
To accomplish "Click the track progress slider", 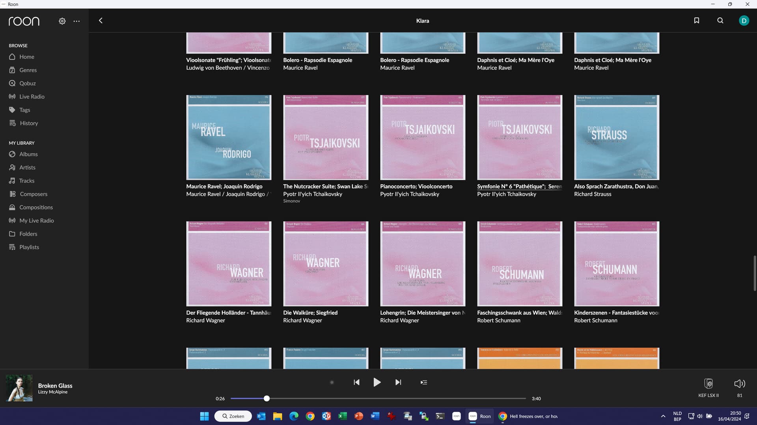I will point(378,399).
